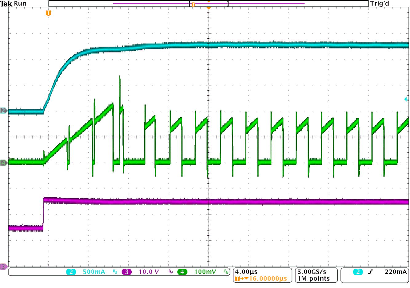The height and width of the screenshot is (288, 410).
Task: Click the Tek logo icon
Action: tap(6, 3)
